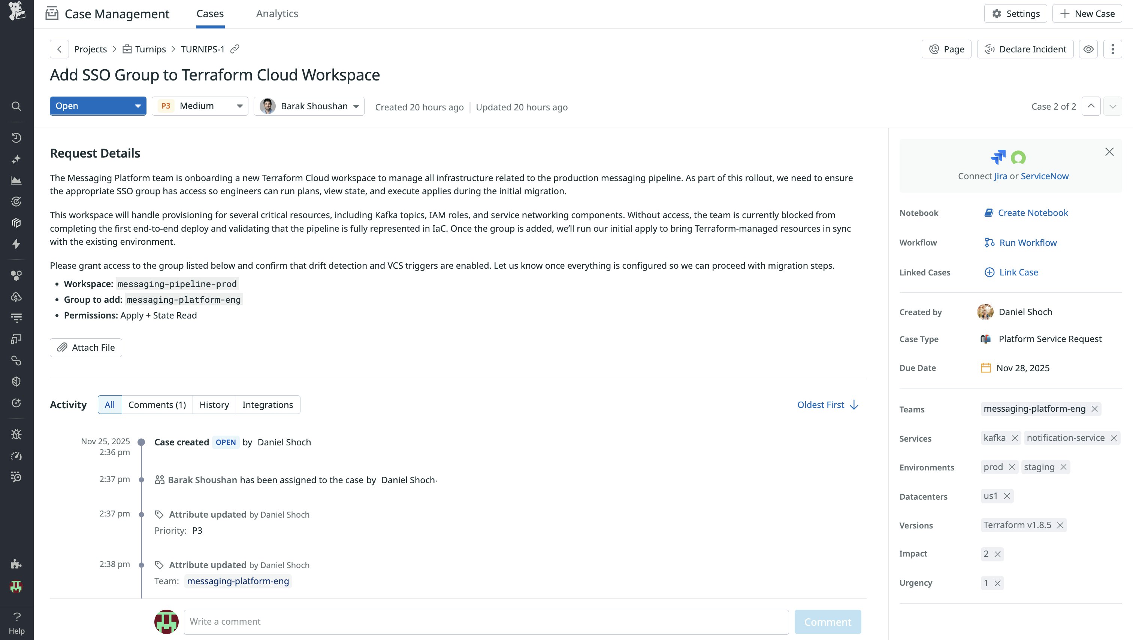Image resolution: width=1133 pixels, height=640 pixels.
Task: Select the bug icon in the left sidebar
Action: pyautogui.click(x=16, y=434)
